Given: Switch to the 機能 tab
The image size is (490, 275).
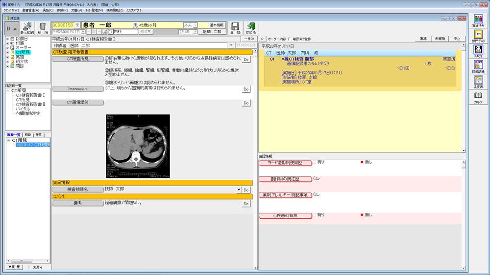Looking at the screenshot, I should coord(28,135).
